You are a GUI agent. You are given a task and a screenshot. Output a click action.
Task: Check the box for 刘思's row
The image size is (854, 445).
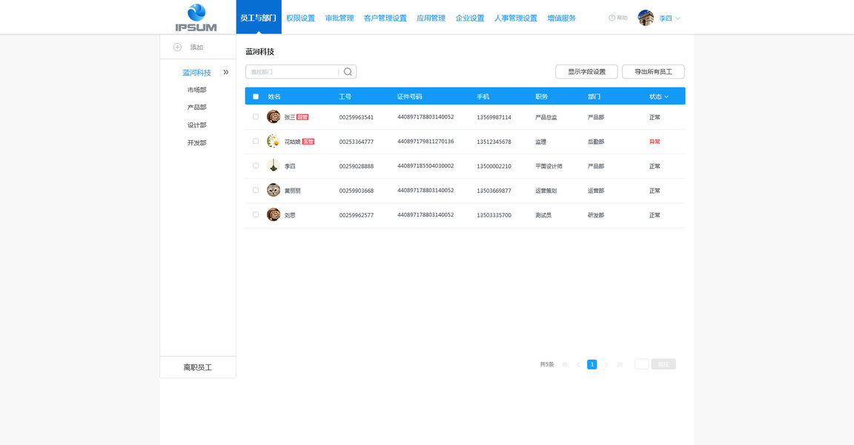pyautogui.click(x=256, y=214)
